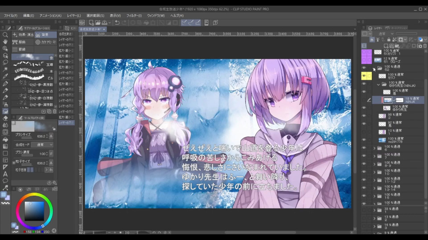Viewport: 428px width, 240px height.
Task: Expand layer folder 7
Action: (x=374, y=156)
